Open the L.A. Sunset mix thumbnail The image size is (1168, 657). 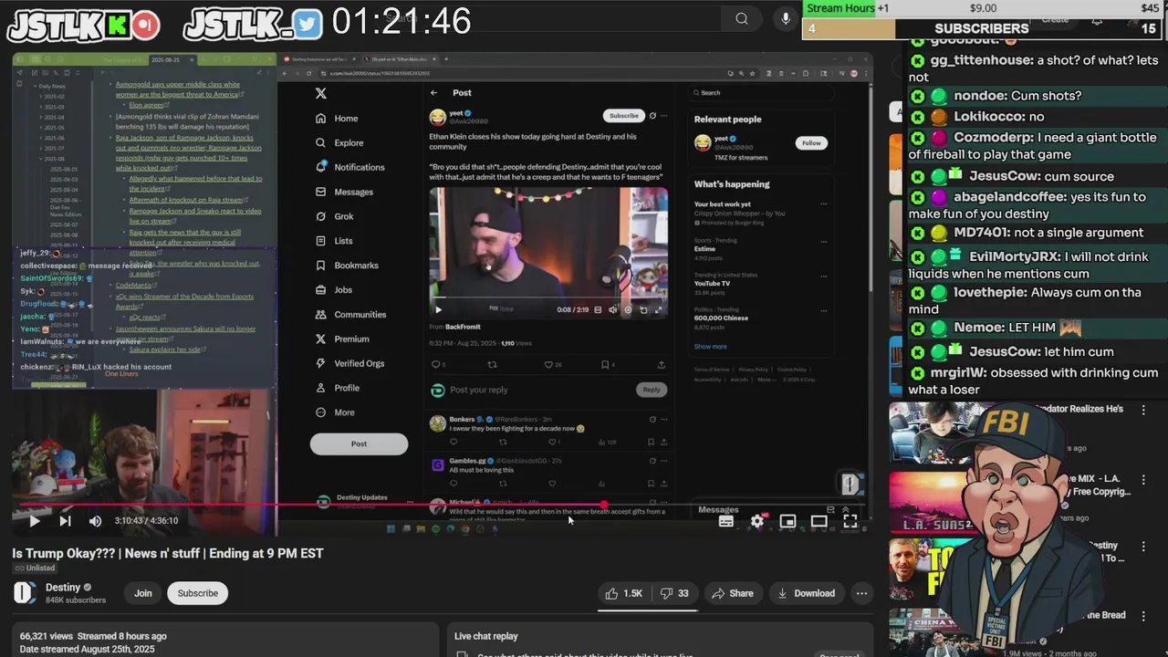(x=931, y=501)
